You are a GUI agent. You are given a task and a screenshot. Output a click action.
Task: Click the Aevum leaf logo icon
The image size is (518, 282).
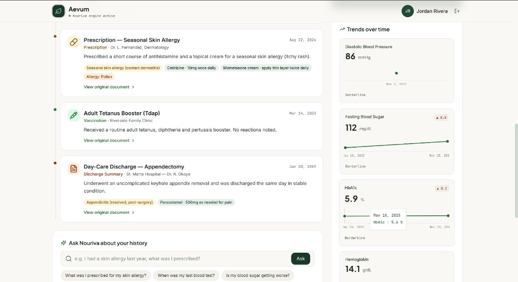click(x=59, y=11)
